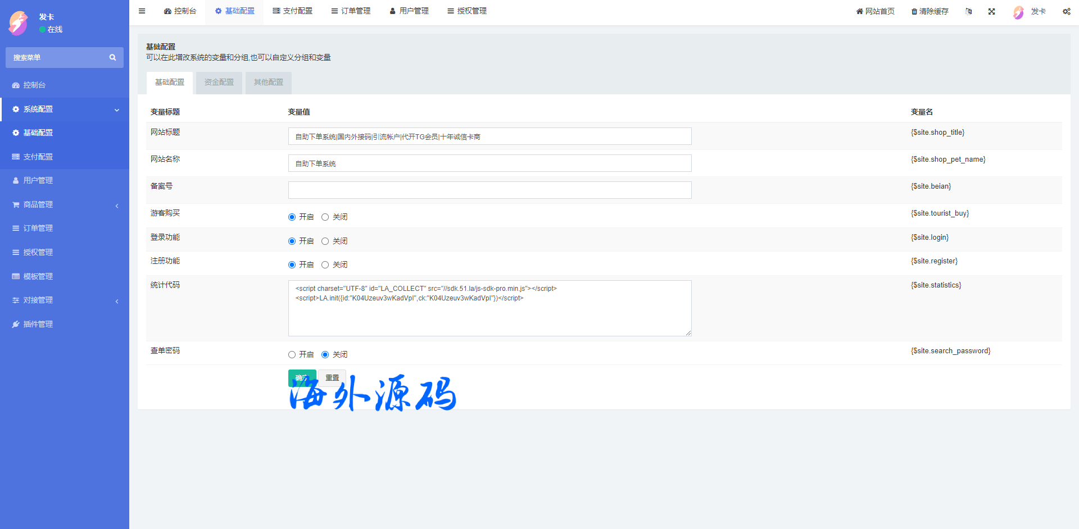The image size is (1079, 529).
Task: Click the 重置 reset button
Action: (332, 378)
